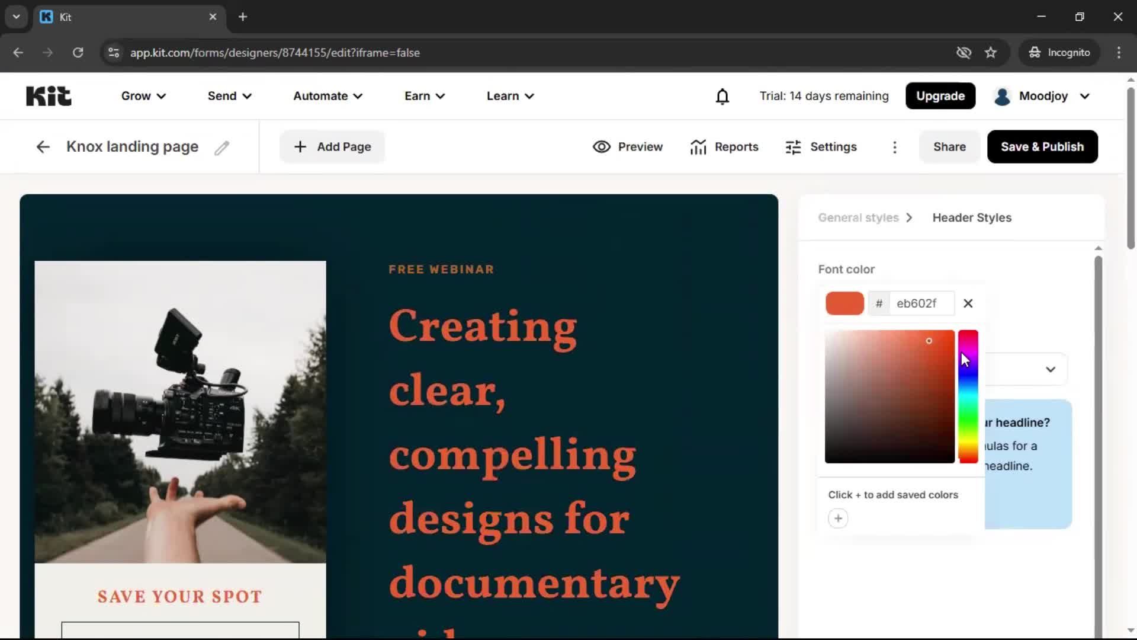Open the Grow dropdown menu

(143, 96)
